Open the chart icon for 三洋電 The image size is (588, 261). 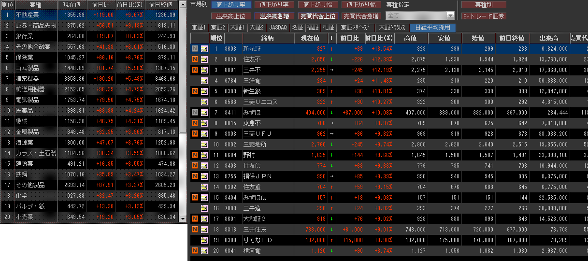coord(204,80)
